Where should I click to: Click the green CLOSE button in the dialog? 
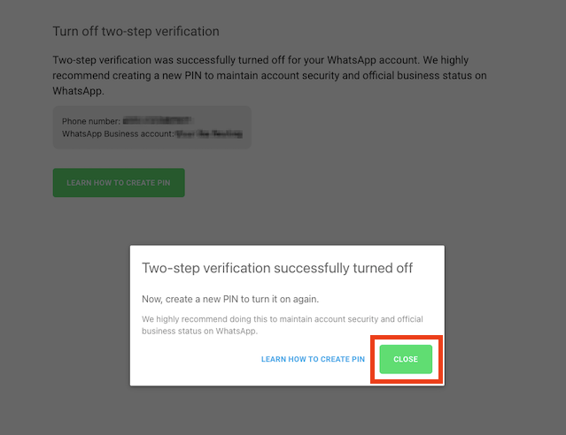(x=406, y=359)
